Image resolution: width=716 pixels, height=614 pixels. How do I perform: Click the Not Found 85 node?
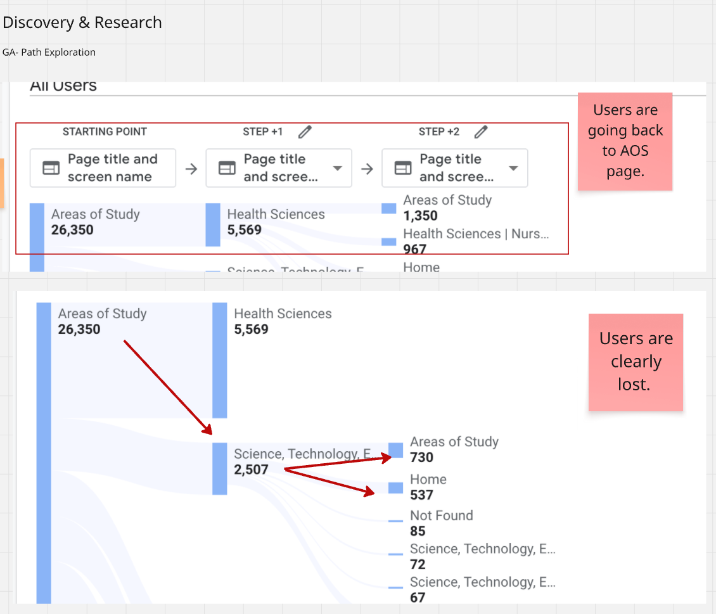coord(396,521)
